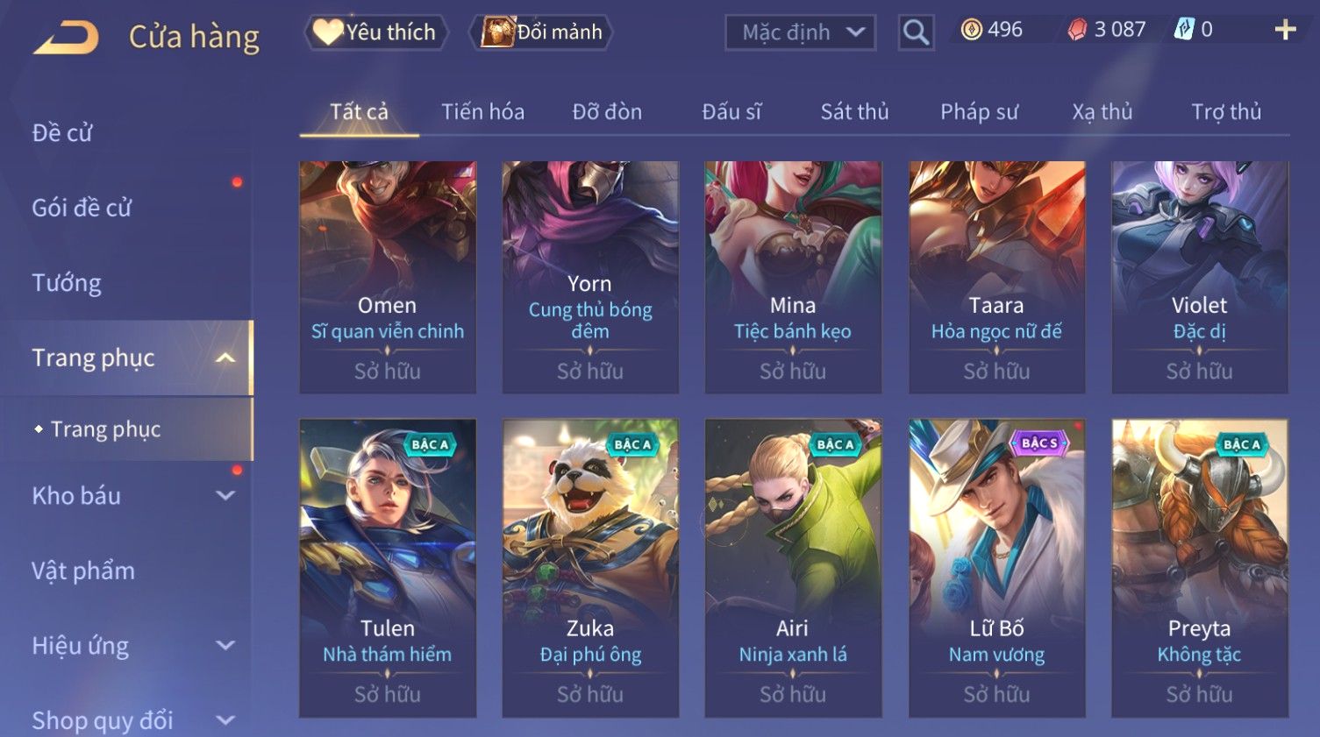The width and height of the screenshot is (1320, 737).
Task: Click the gold coin icon showing 496
Action: pos(971,30)
